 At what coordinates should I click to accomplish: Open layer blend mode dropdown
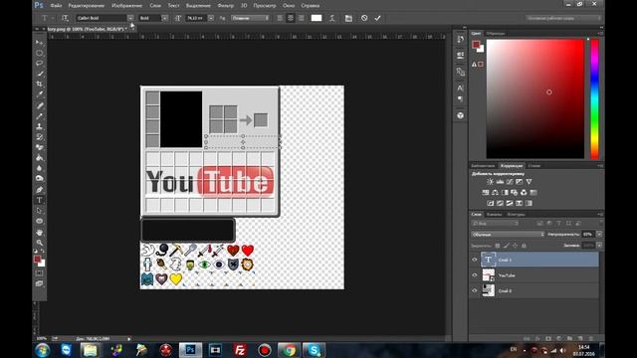tap(508, 235)
